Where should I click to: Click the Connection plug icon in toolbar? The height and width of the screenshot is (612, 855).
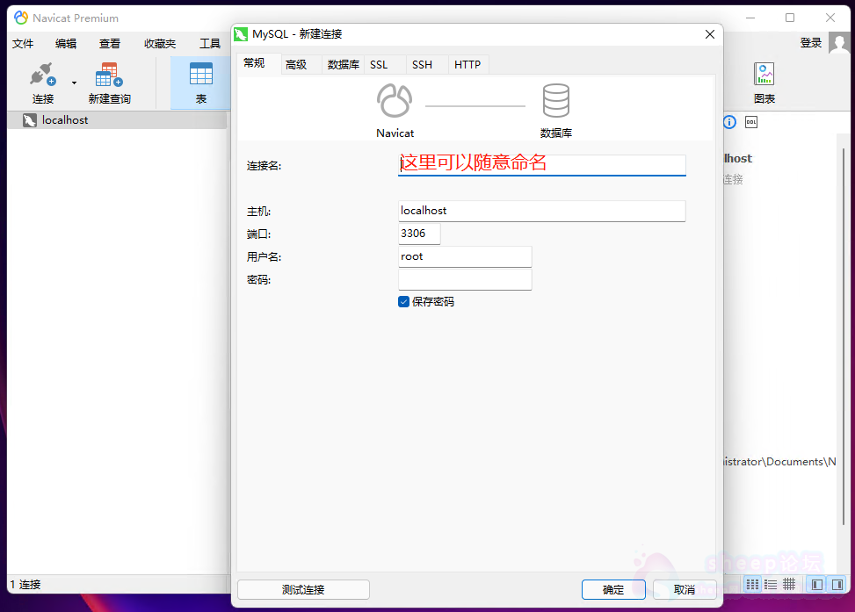pyautogui.click(x=42, y=75)
